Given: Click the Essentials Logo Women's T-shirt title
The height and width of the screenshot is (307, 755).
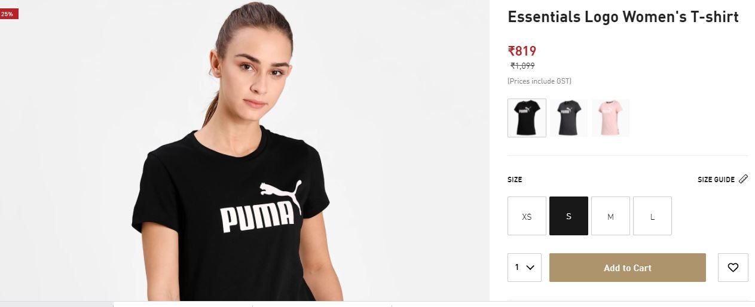Looking at the screenshot, I should [x=623, y=17].
